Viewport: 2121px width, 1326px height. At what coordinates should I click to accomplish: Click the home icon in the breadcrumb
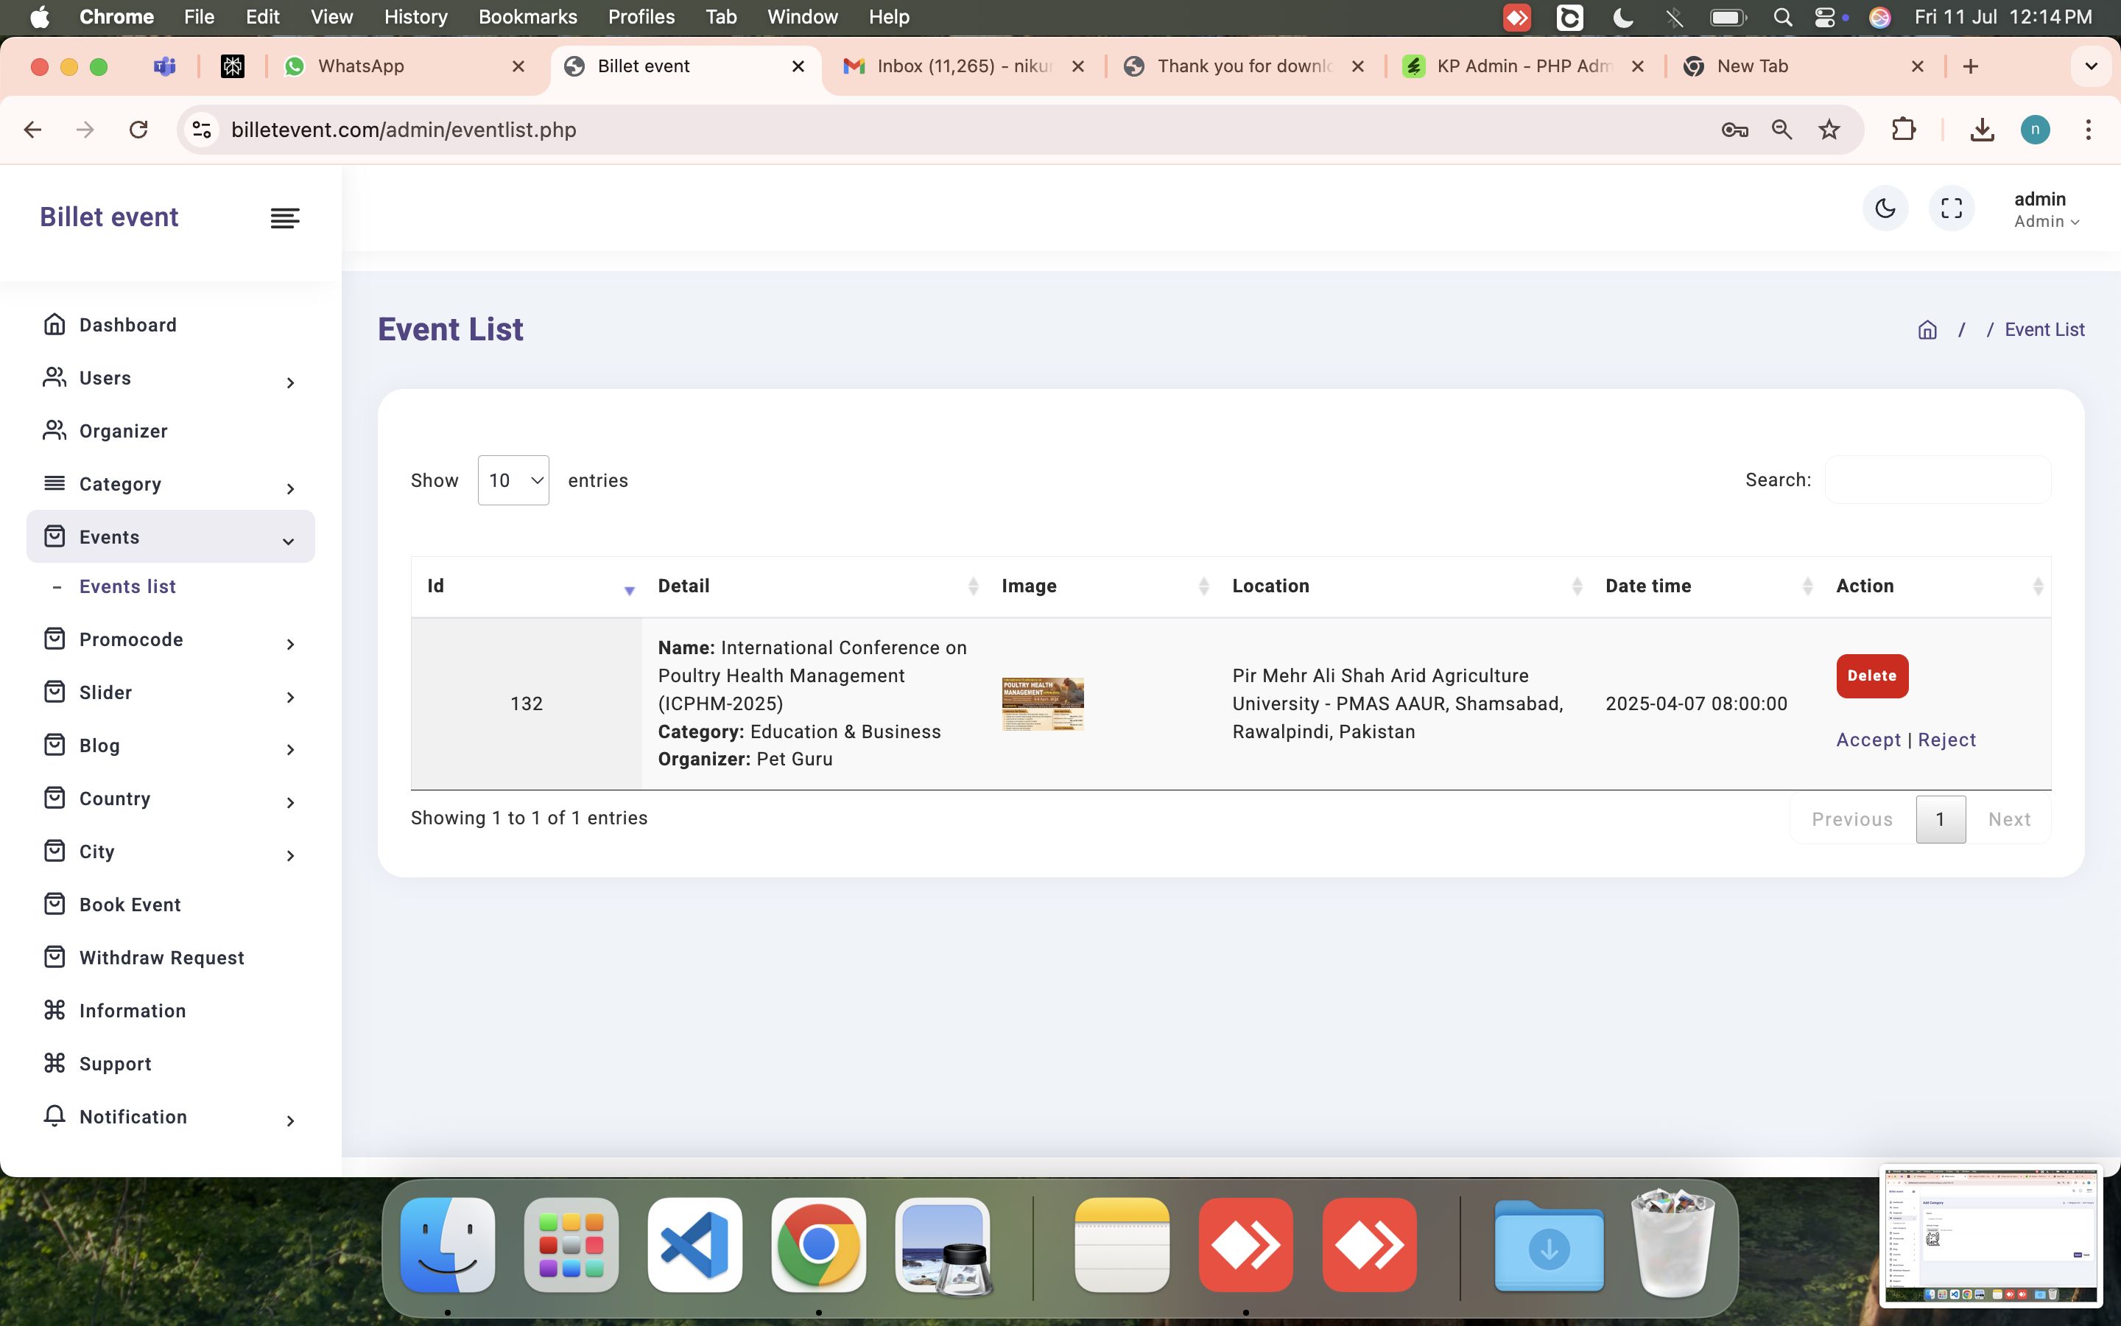[1927, 330]
